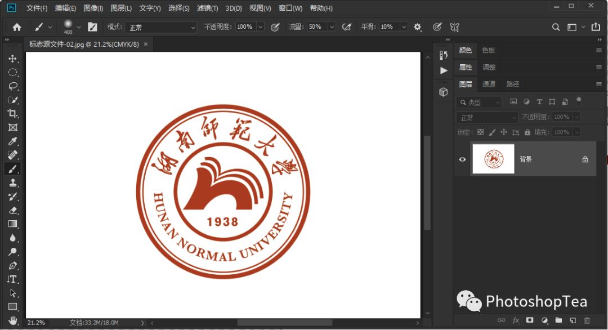The width and height of the screenshot is (608, 330).
Task: Open the 3D panel cube icon
Action: click(x=443, y=92)
